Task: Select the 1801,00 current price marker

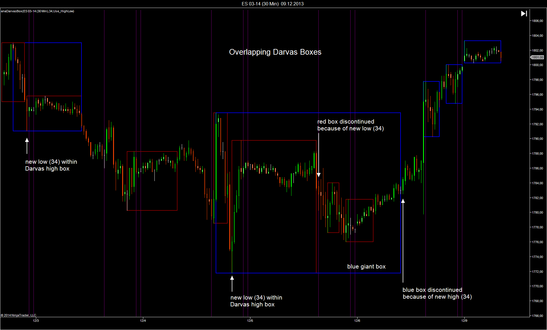Action: (x=537, y=57)
